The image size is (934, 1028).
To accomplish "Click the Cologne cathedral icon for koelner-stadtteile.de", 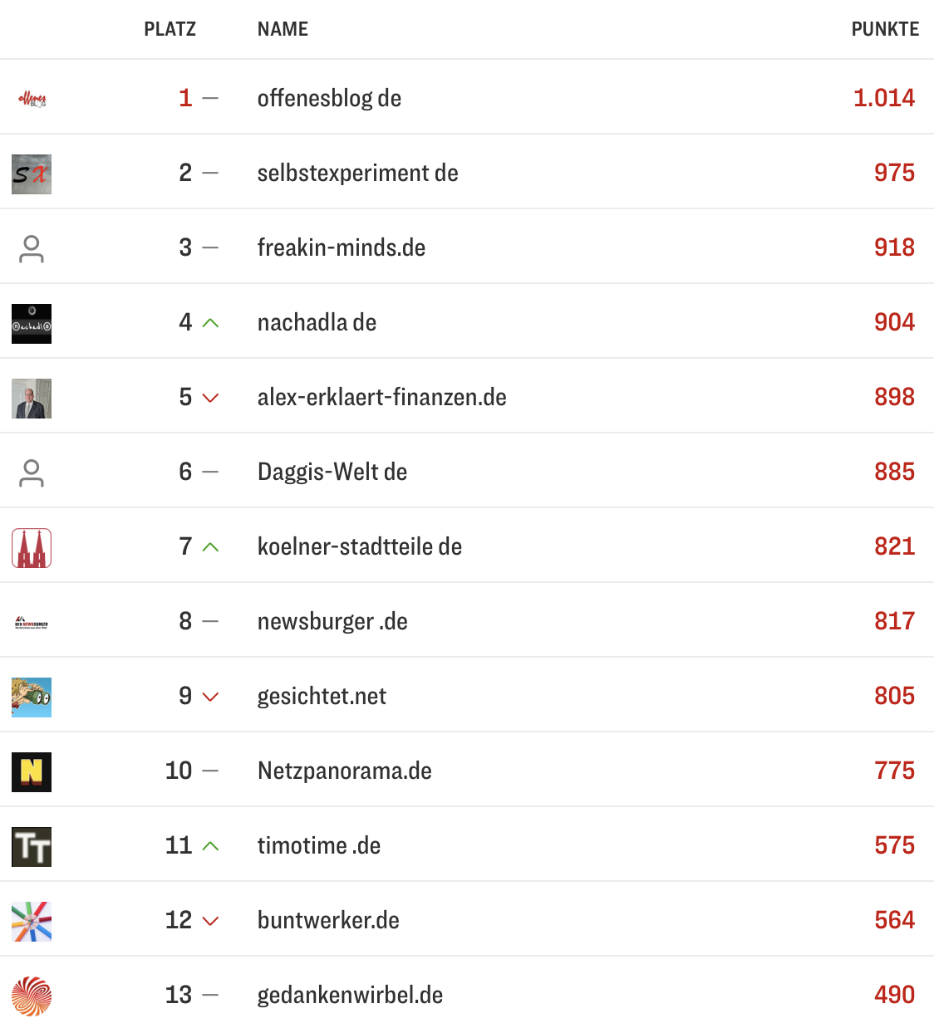I will click(32, 547).
